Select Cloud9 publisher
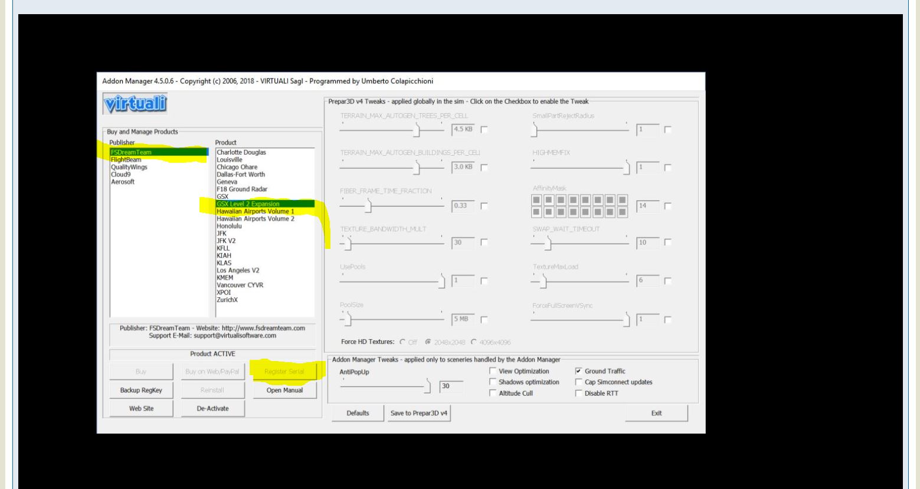920x489 pixels. [x=159, y=174]
